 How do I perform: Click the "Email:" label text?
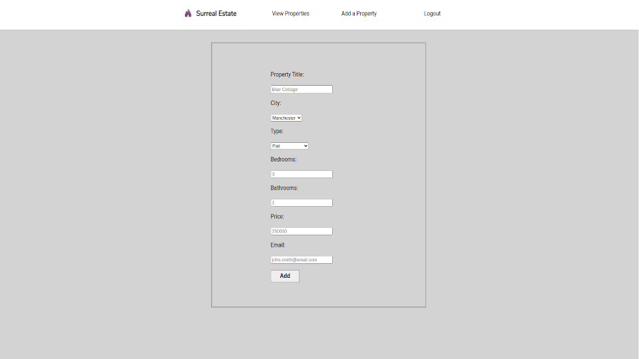click(x=278, y=245)
